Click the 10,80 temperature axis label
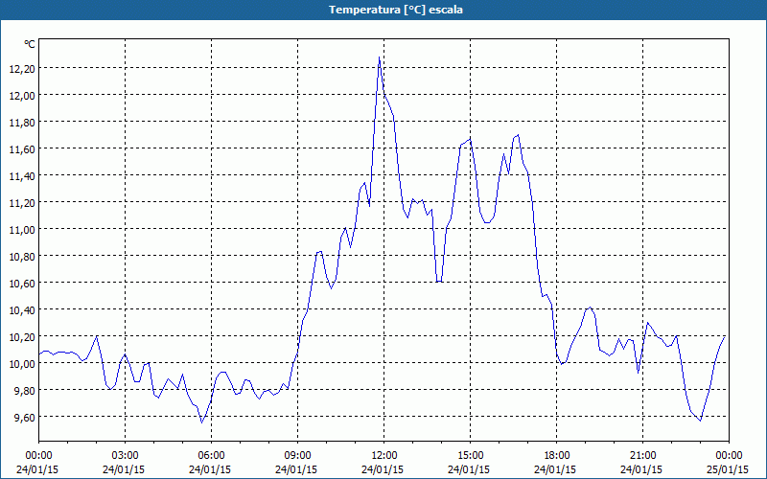767x479 pixels. [x=22, y=257]
